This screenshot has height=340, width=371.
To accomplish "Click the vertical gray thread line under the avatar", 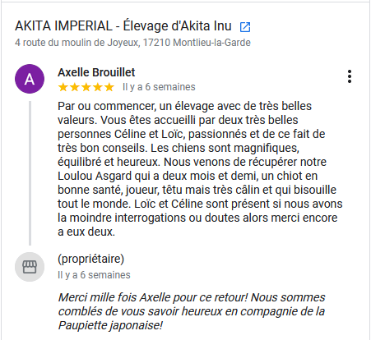I will tap(30, 173).
